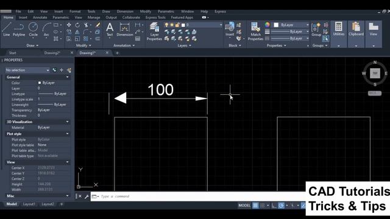Open the Dimension menu
The width and height of the screenshot is (390, 219).
(x=125, y=12)
